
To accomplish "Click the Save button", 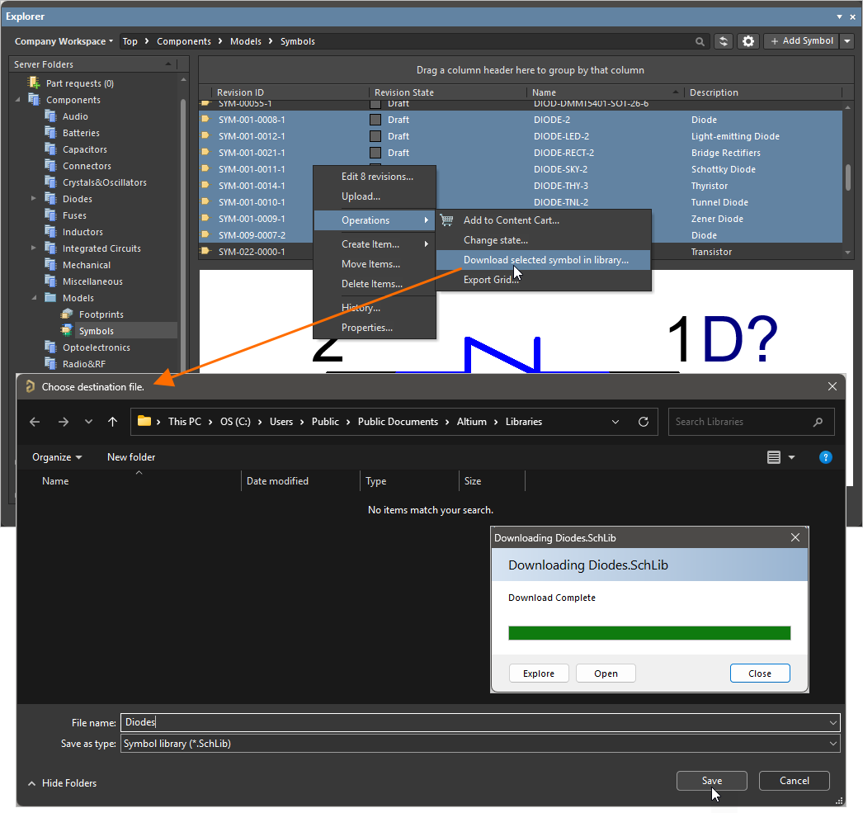I will pos(712,781).
